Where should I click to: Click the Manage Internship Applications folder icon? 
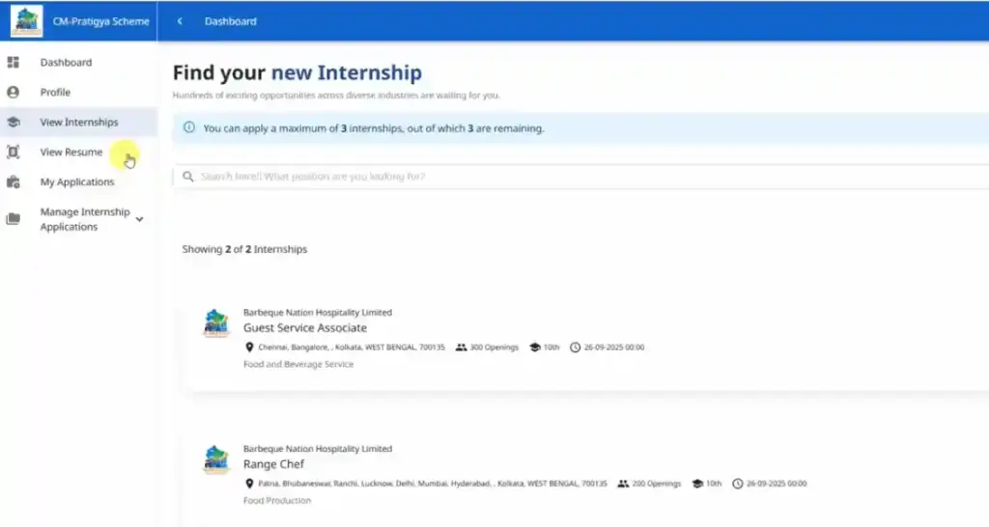pos(14,219)
